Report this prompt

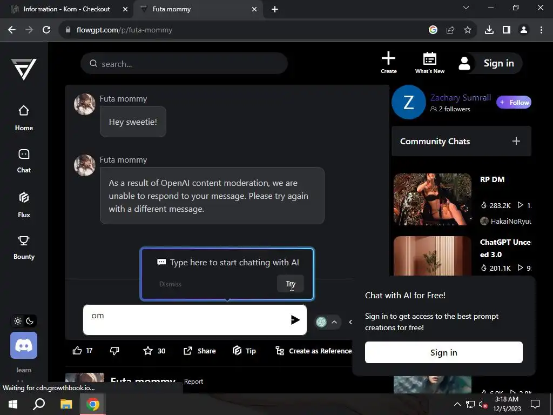click(x=193, y=381)
